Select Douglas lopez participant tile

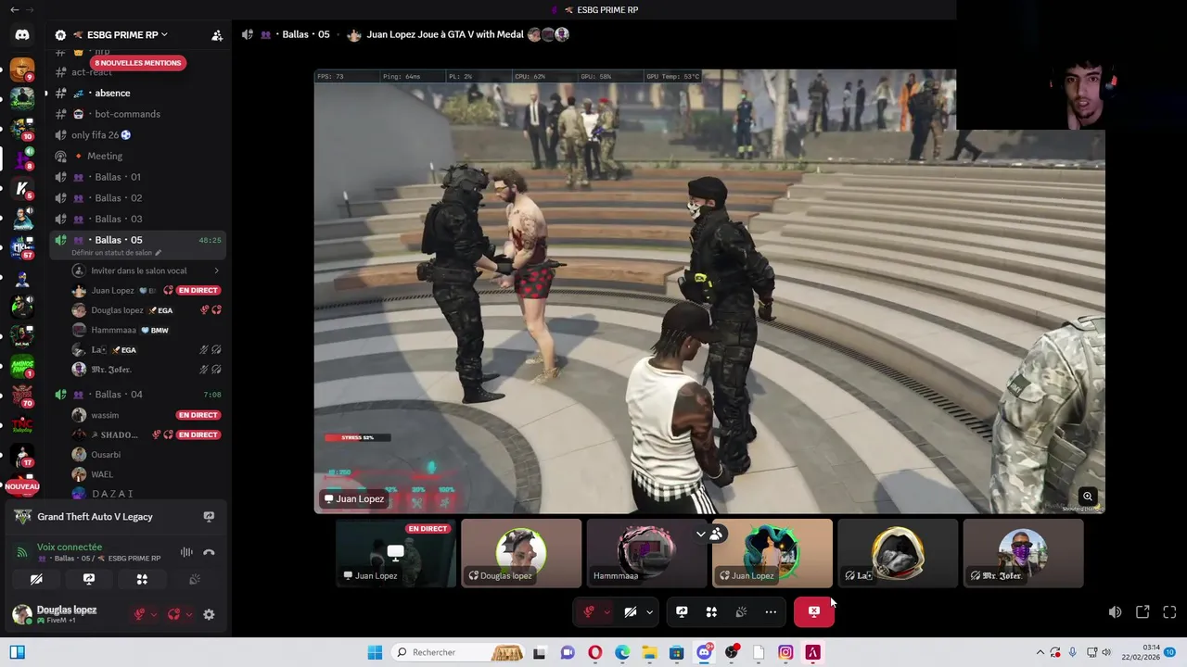[521, 553]
